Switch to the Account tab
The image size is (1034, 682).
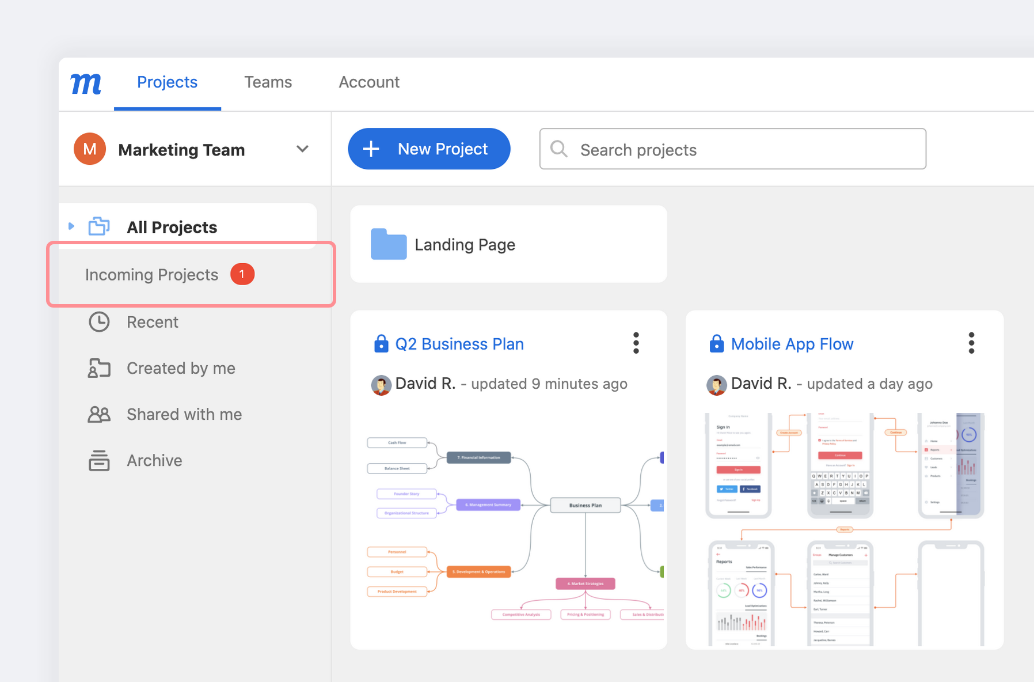tap(368, 82)
